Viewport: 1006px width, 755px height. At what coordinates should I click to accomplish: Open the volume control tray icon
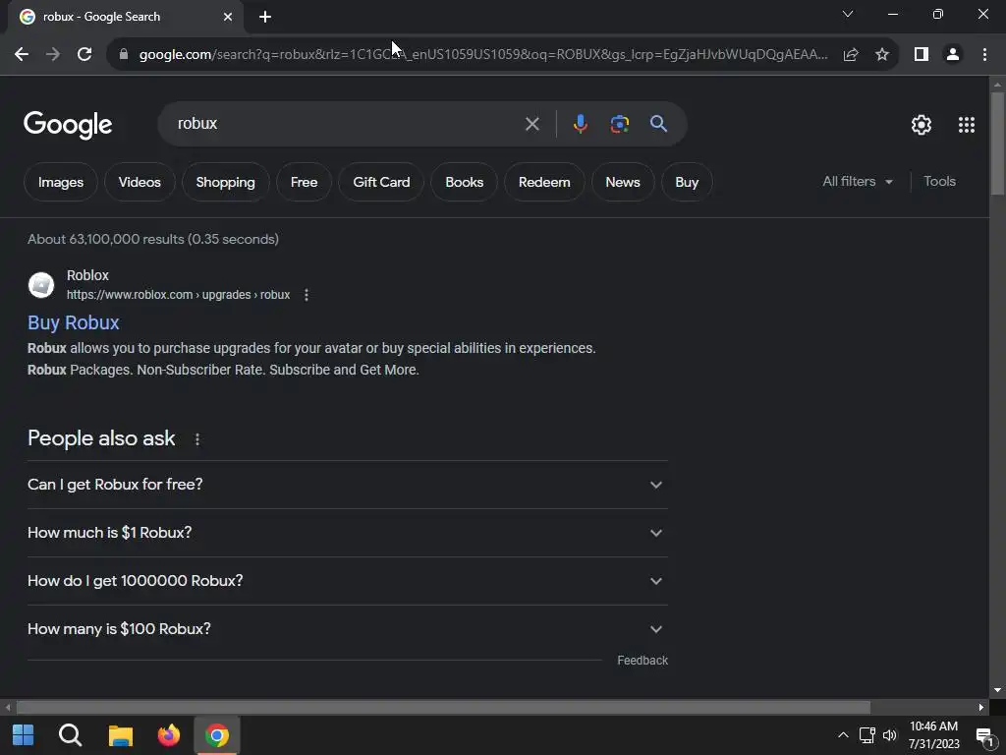pos(889,735)
